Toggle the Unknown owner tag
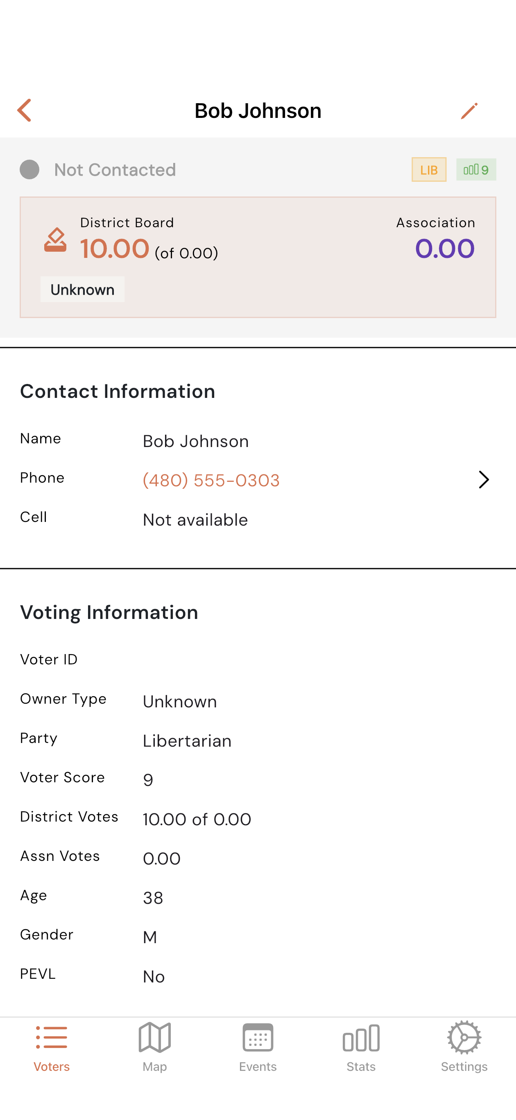516x1120 pixels. pos(82,289)
